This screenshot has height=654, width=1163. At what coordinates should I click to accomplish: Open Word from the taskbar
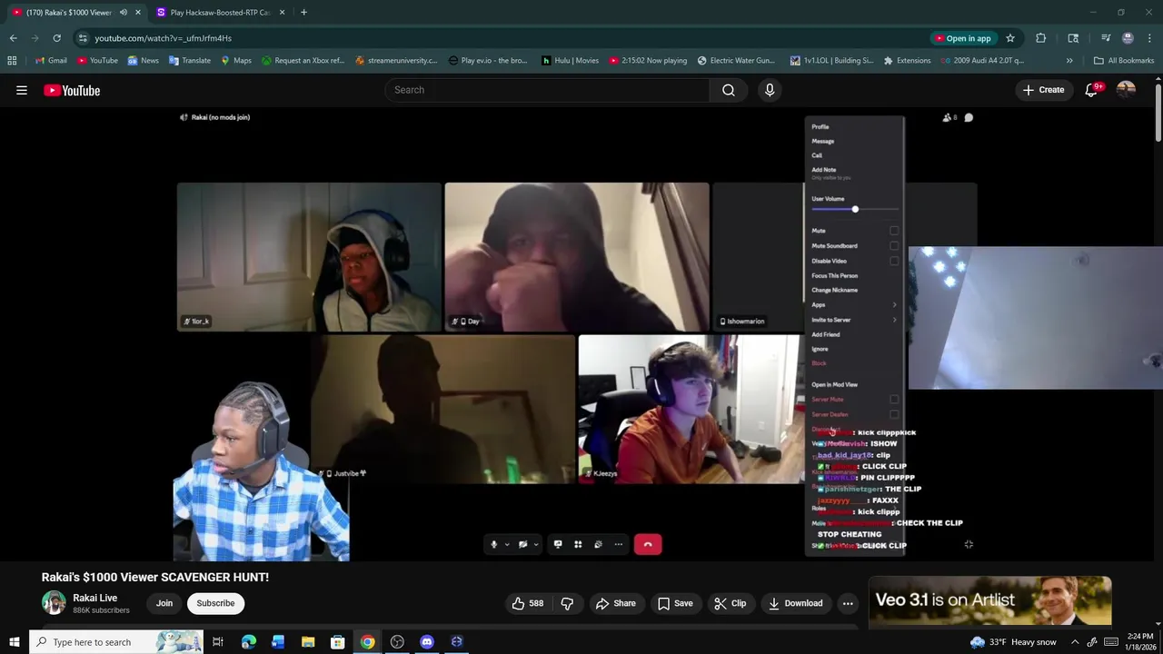[278, 642]
